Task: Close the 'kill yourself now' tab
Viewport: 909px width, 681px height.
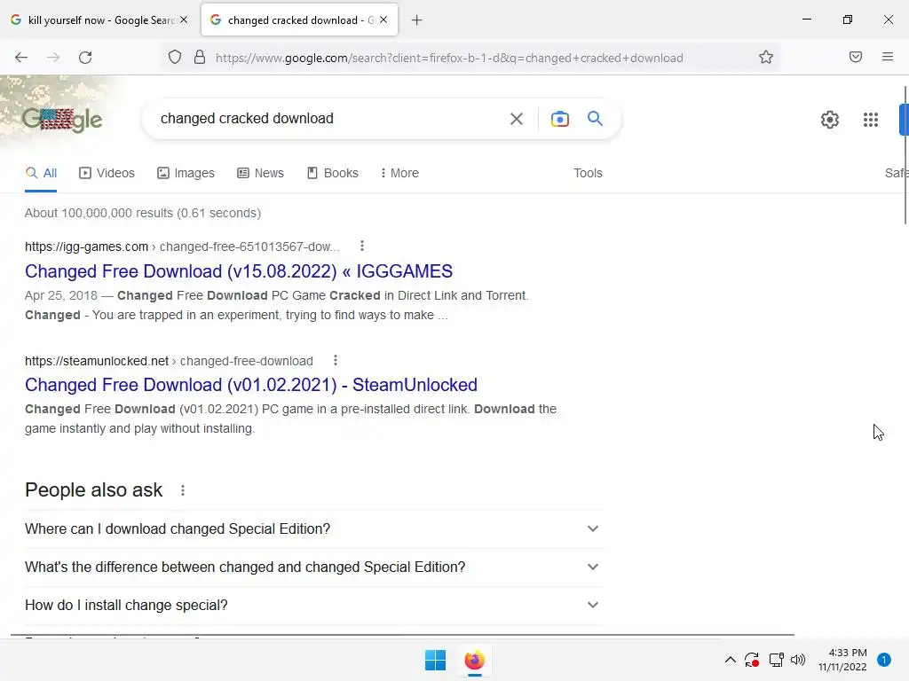Action: click(184, 20)
